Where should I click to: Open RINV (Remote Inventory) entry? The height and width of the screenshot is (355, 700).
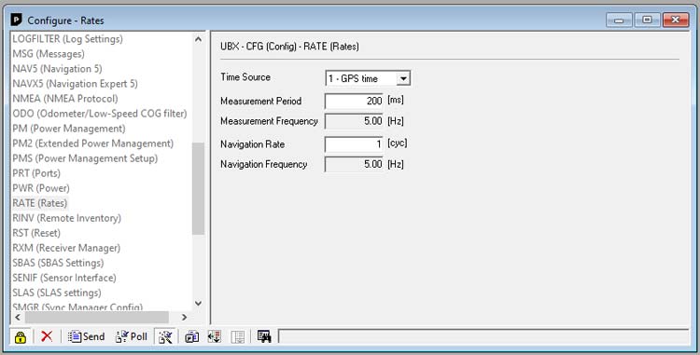tap(66, 218)
